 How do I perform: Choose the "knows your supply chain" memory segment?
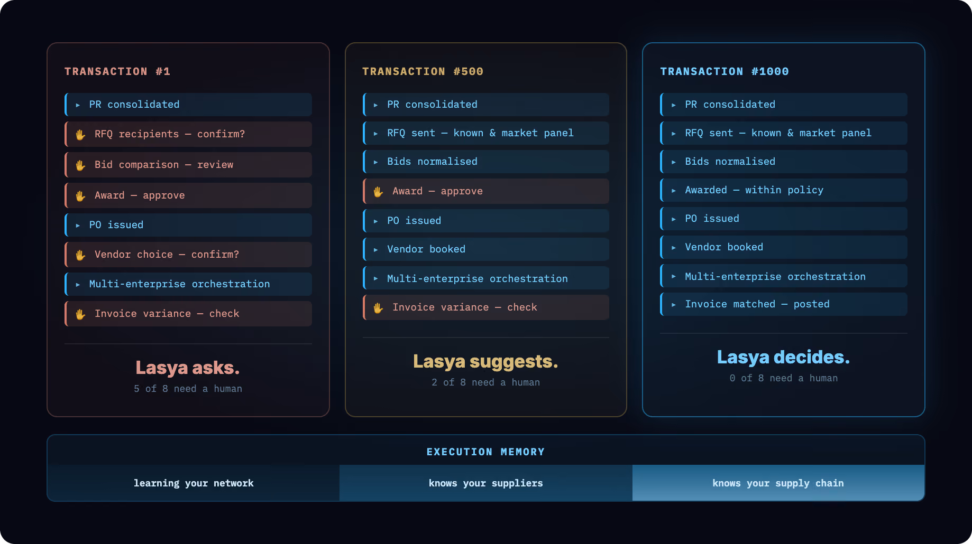click(778, 483)
